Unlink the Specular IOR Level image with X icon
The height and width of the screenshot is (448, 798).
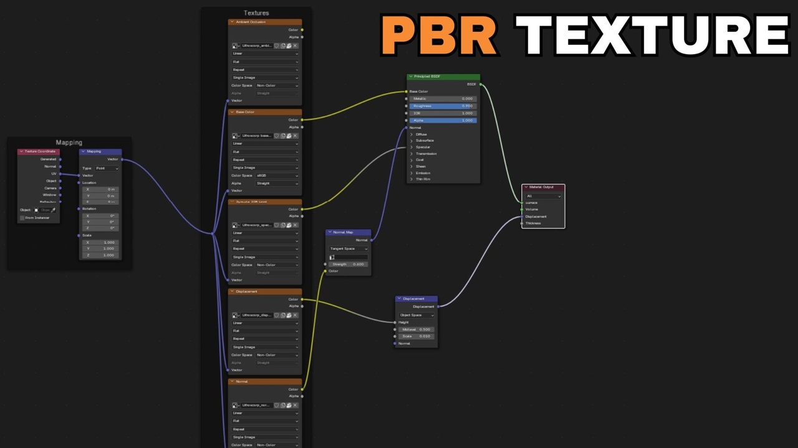[296, 225]
